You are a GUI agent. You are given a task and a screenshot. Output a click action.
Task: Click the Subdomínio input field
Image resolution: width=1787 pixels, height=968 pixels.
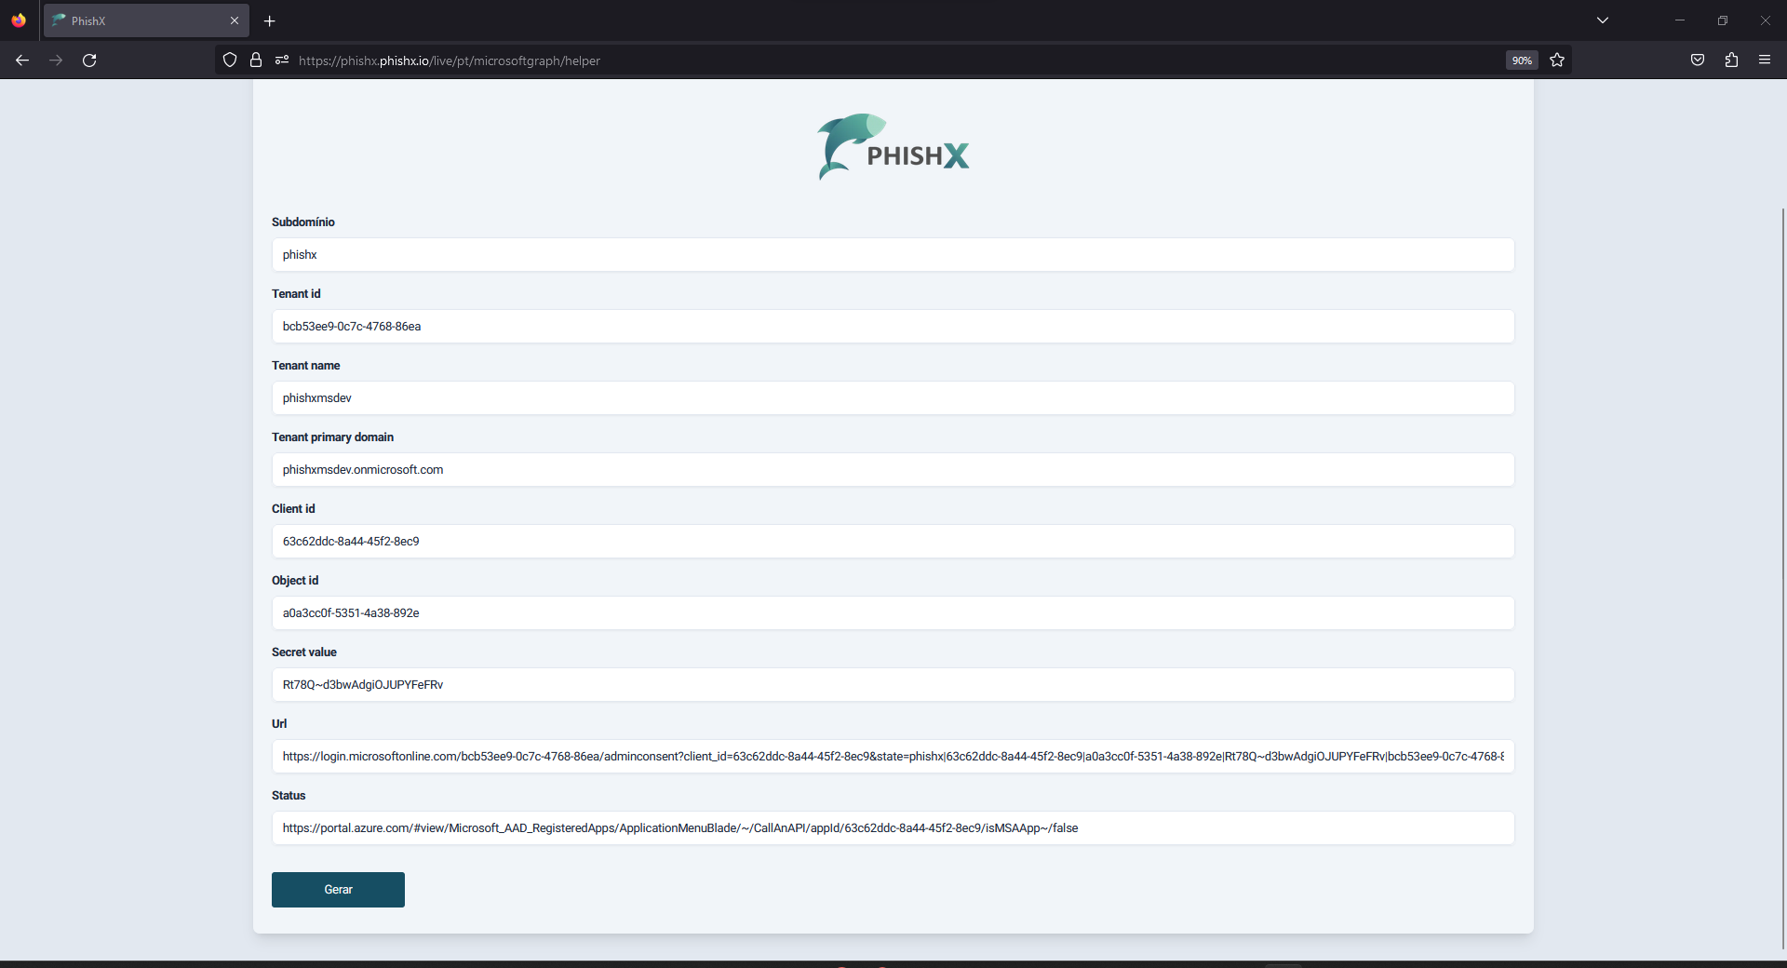893,255
